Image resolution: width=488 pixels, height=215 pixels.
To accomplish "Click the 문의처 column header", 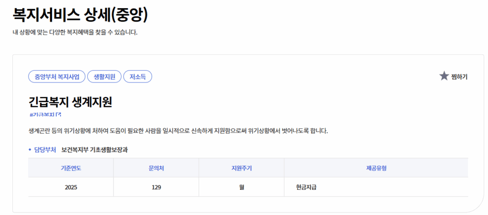I will pyautogui.click(x=156, y=168).
